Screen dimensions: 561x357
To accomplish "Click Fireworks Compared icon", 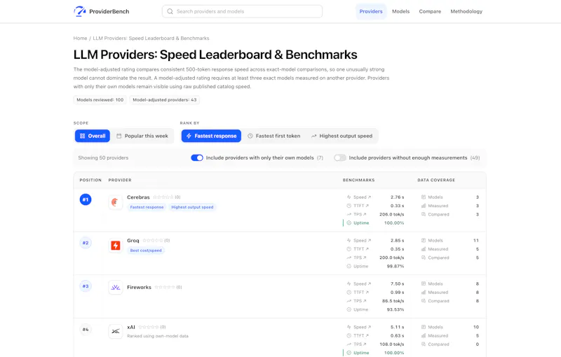I will point(424,300).
